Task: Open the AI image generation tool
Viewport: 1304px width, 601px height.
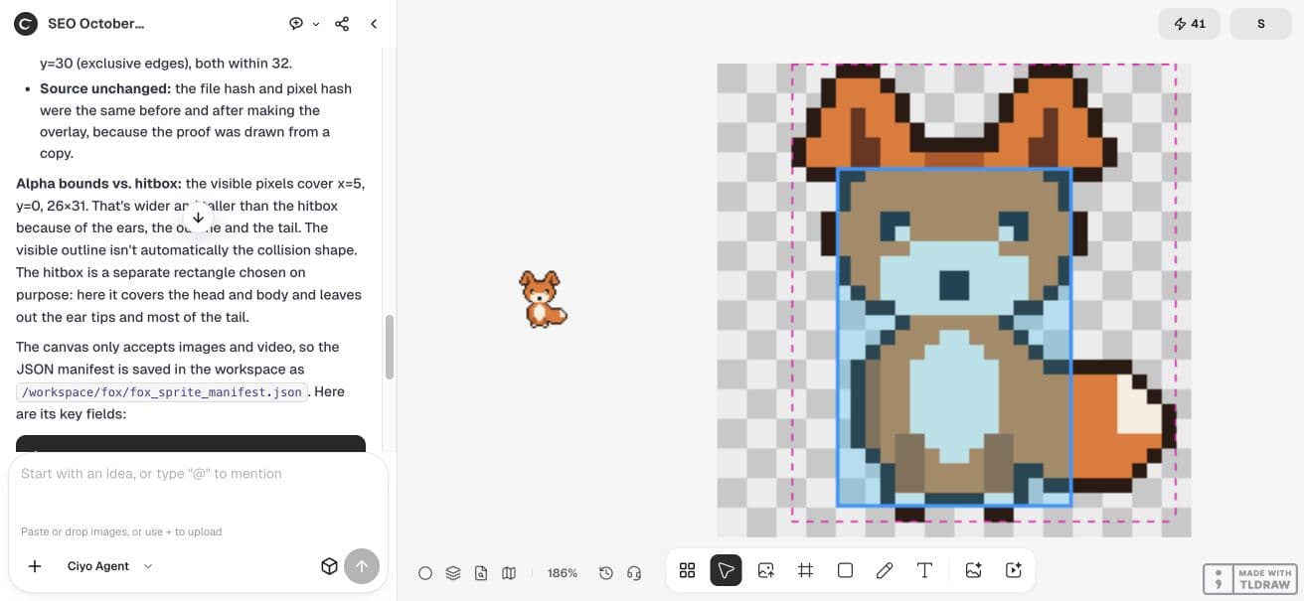Action: (974, 570)
